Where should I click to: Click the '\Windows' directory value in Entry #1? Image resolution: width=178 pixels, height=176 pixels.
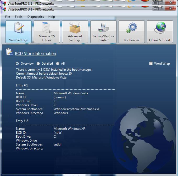(61, 113)
